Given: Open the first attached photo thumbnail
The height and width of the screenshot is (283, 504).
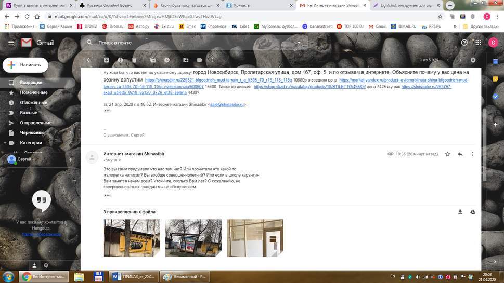Looking at the screenshot, I should (132, 238).
